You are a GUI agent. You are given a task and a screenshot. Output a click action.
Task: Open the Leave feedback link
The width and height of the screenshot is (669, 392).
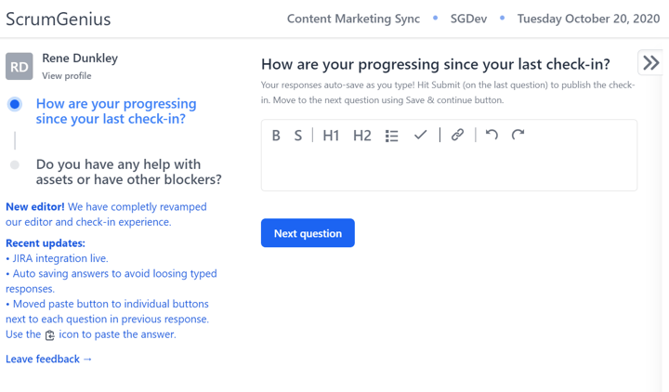coord(48,359)
